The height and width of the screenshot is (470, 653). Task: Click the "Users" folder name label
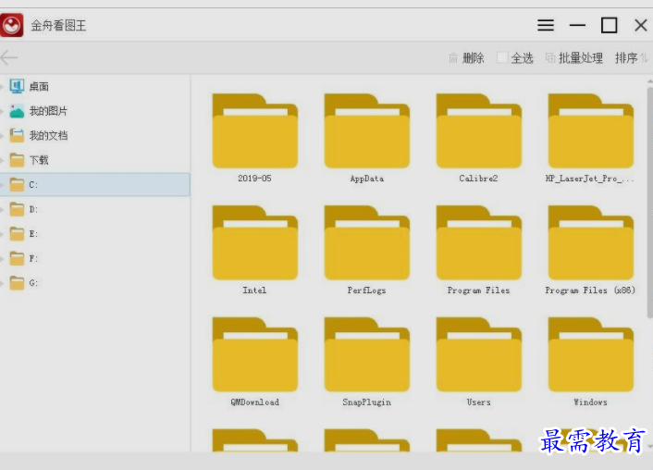click(478, 402)
